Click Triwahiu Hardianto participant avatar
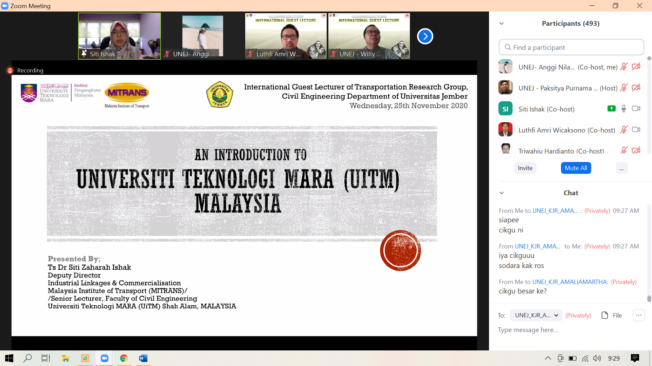Image resolution: width=652 pixels, height=366 pixels. pyautogui.click(x=505, y=149)
